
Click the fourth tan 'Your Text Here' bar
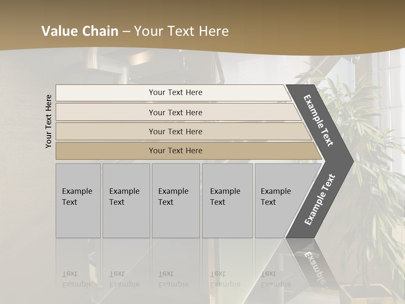pos(189,151)
